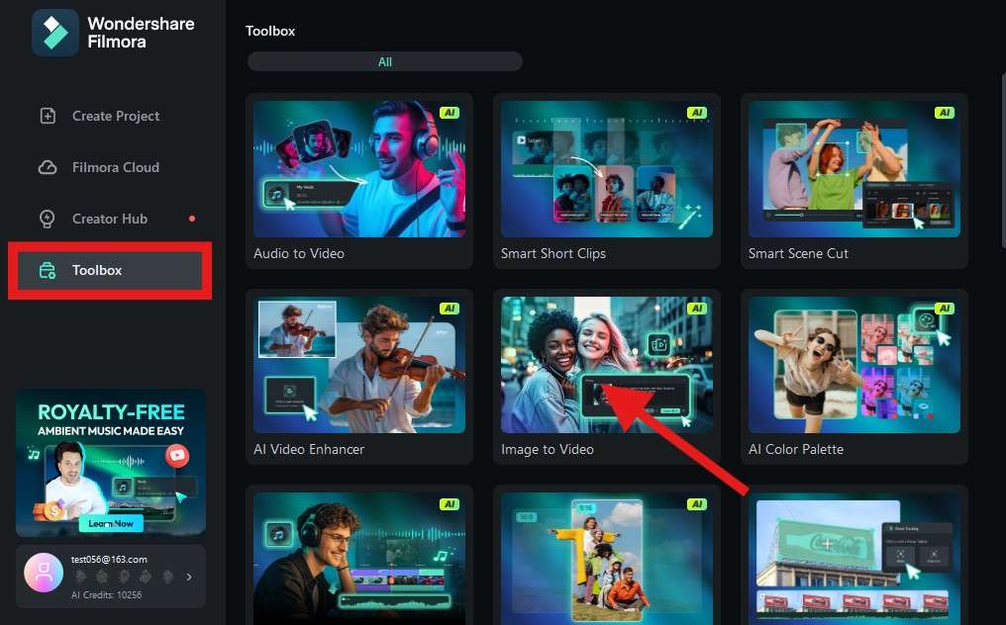Click the Smart Scene Cut label
1006x625 pixels.
[798, 254]
